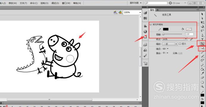
Task: Select the Lasso tool
Action: 202,31
